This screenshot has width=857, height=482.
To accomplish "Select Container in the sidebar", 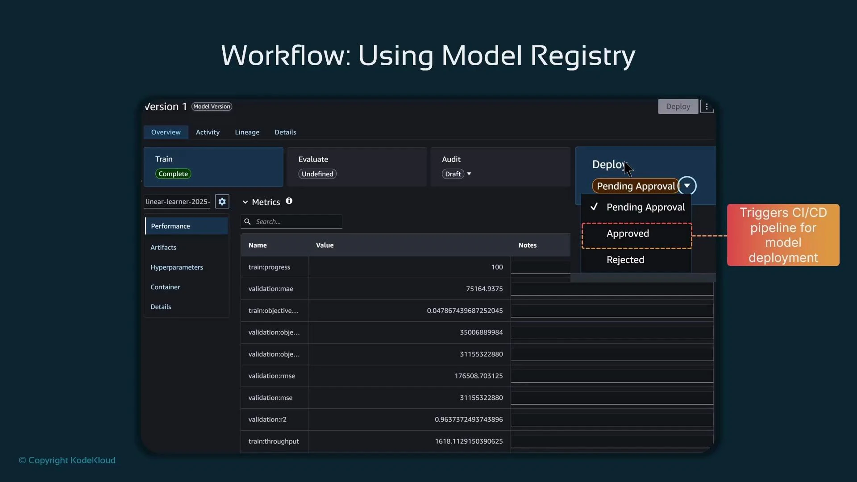I will point(166,287).
